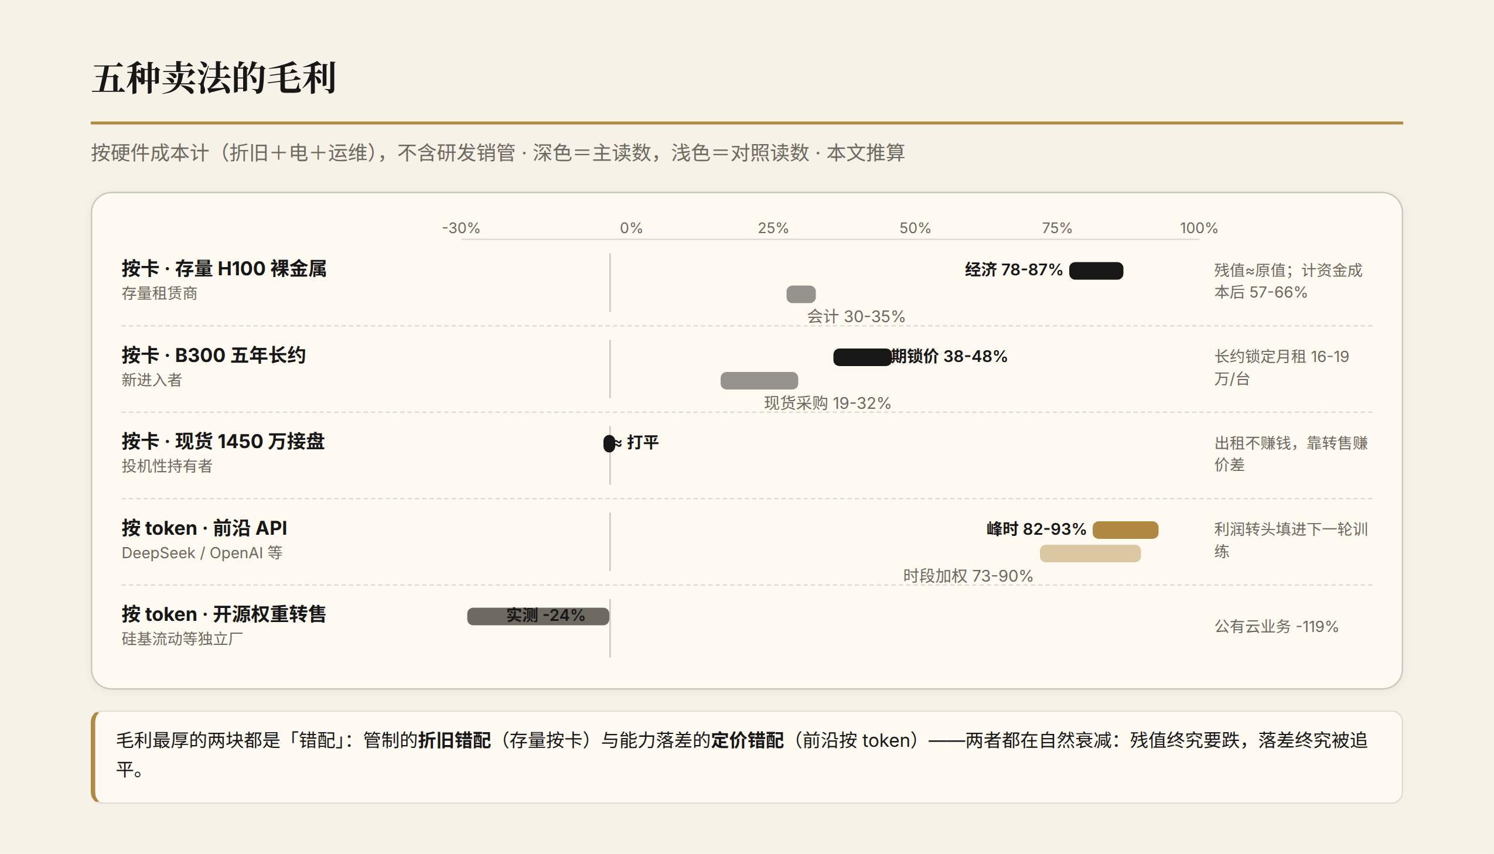The width and height of the screenshot is (1494, 854).
Task: Click the note 利润转头填进下一轮训练
Action: 1291,539
